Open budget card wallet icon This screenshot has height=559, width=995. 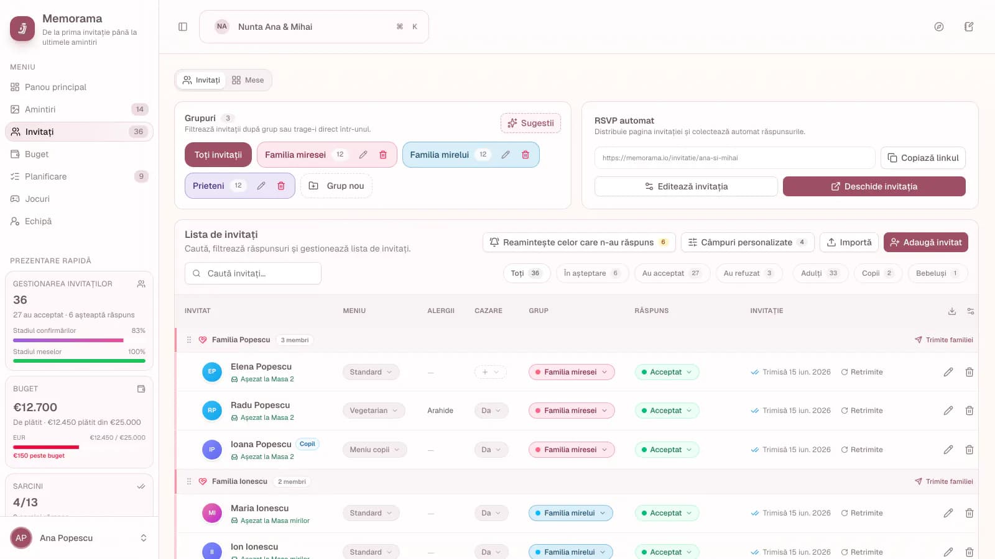[x=141, y=389]
